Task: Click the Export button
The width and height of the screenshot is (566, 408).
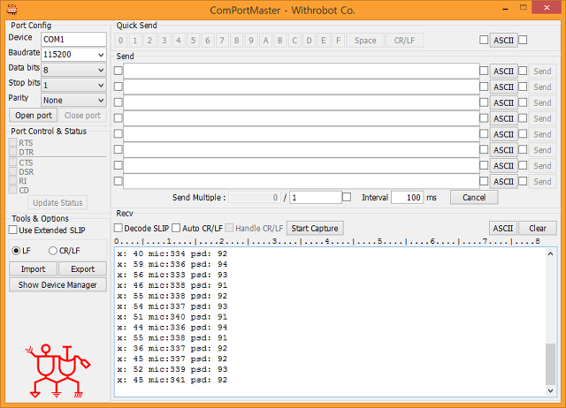Action: point(82,269)
